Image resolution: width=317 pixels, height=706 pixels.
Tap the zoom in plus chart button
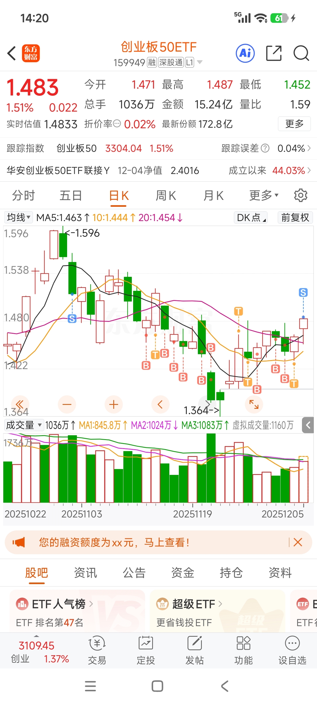click(x=114, y=404)
